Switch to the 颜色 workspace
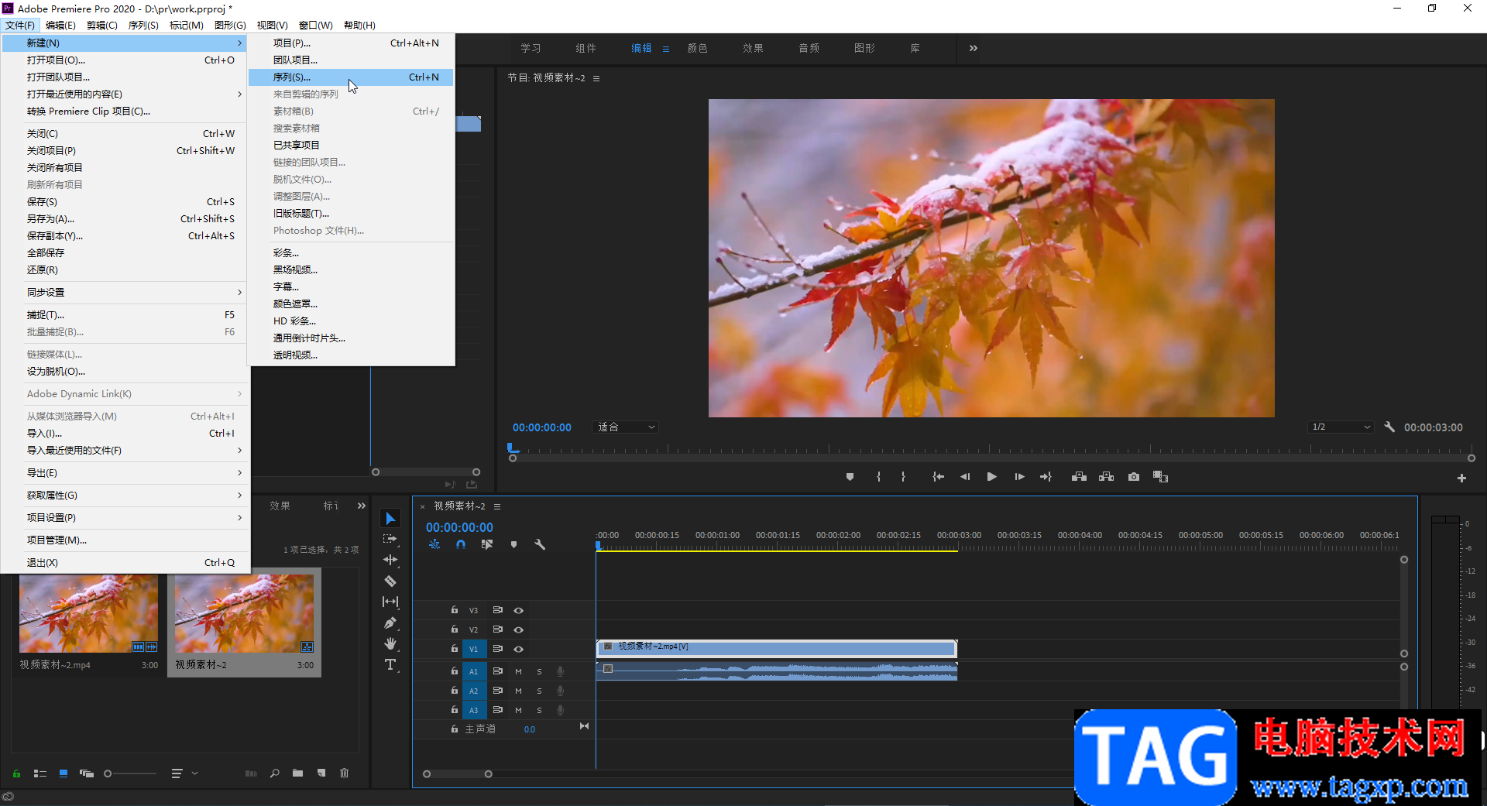The image size is (1487, 806). [697, 48]
